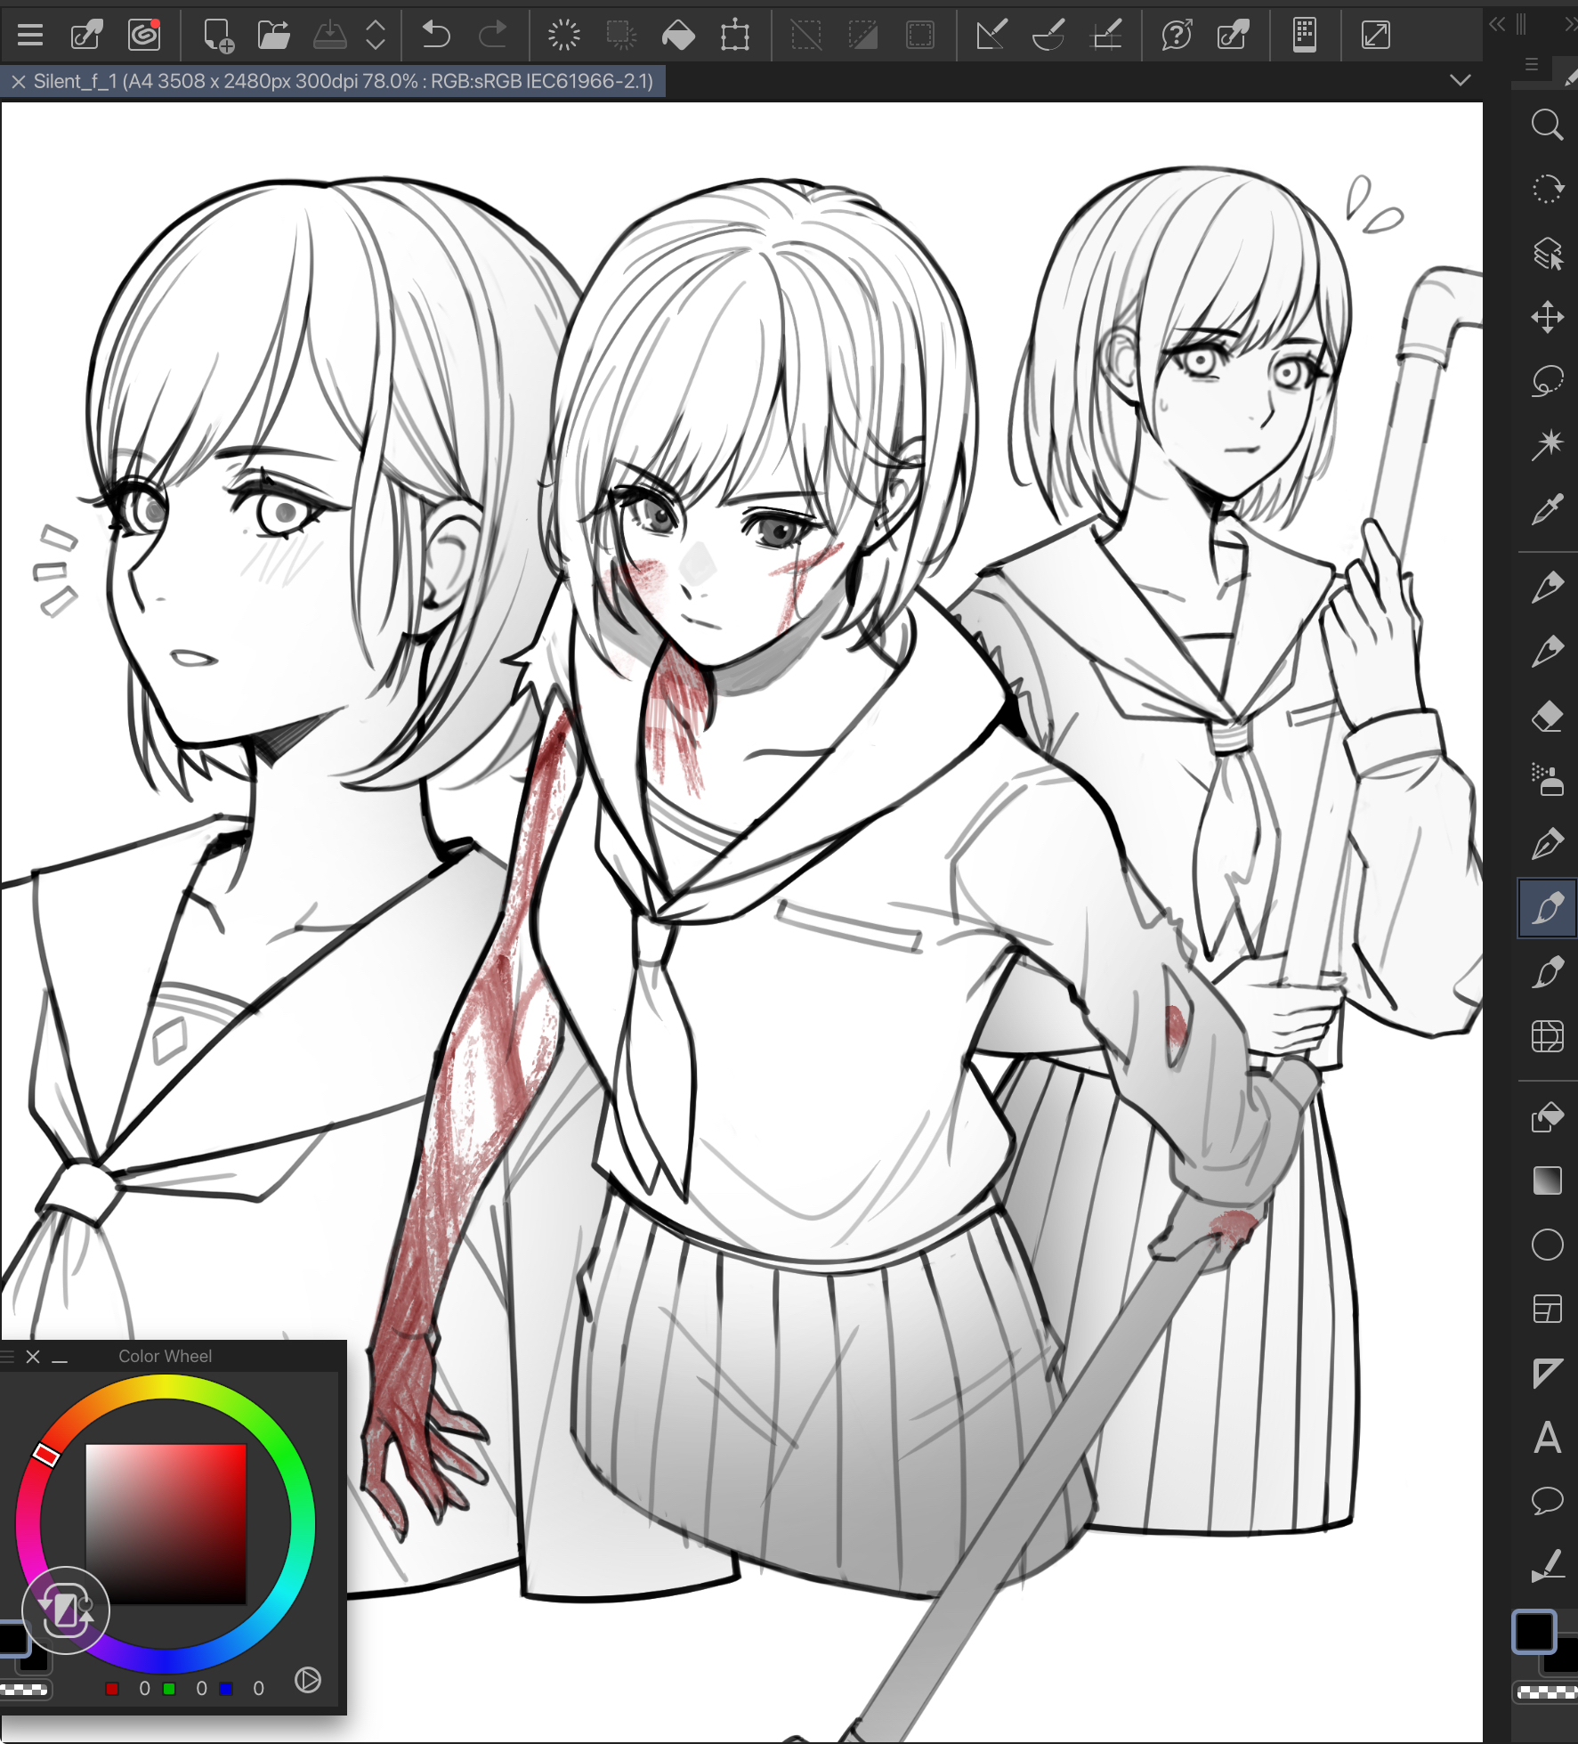Select the Move Layer tool
The height and width of the screenshot is (1744, 1578).
[1547, 317]
